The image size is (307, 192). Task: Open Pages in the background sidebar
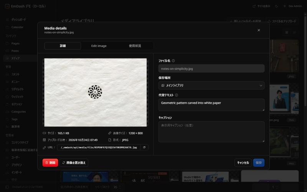coord(15,43)
